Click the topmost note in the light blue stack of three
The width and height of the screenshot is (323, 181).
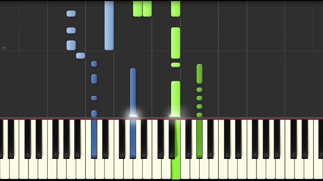[x=71, y=14]
